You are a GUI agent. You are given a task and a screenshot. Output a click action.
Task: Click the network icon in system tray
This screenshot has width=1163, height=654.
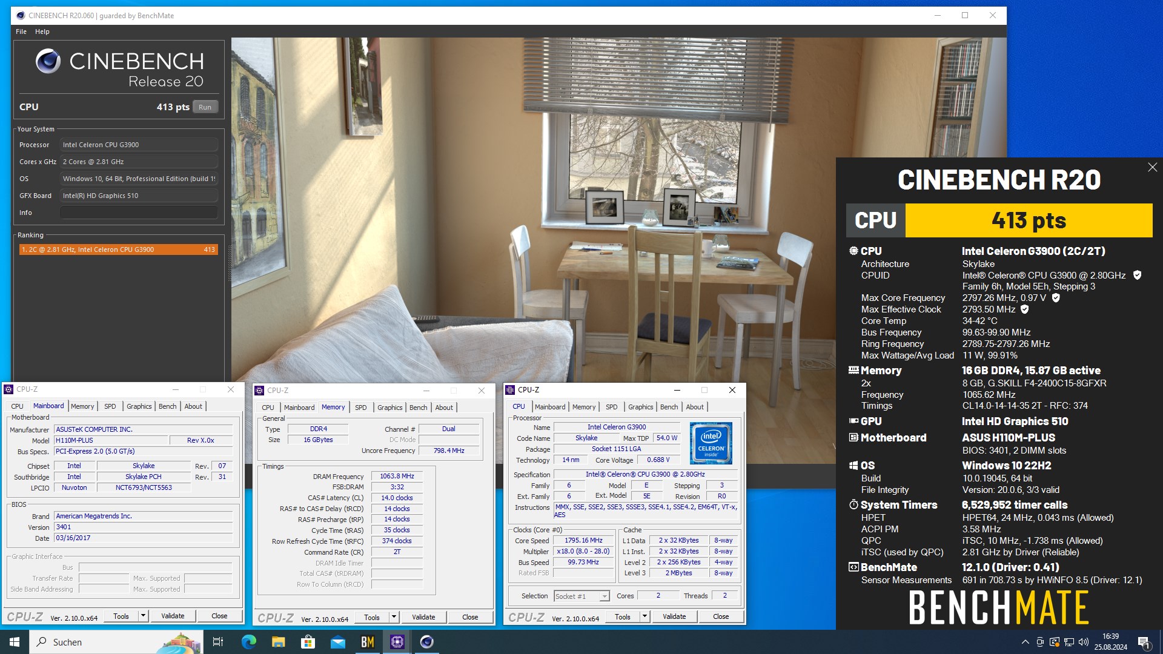pyautogui.click(x=1069, y=642)
